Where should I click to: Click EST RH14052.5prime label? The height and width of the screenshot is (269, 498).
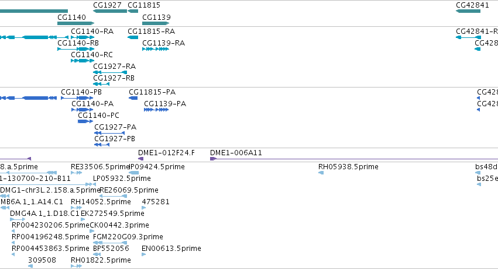101,202
